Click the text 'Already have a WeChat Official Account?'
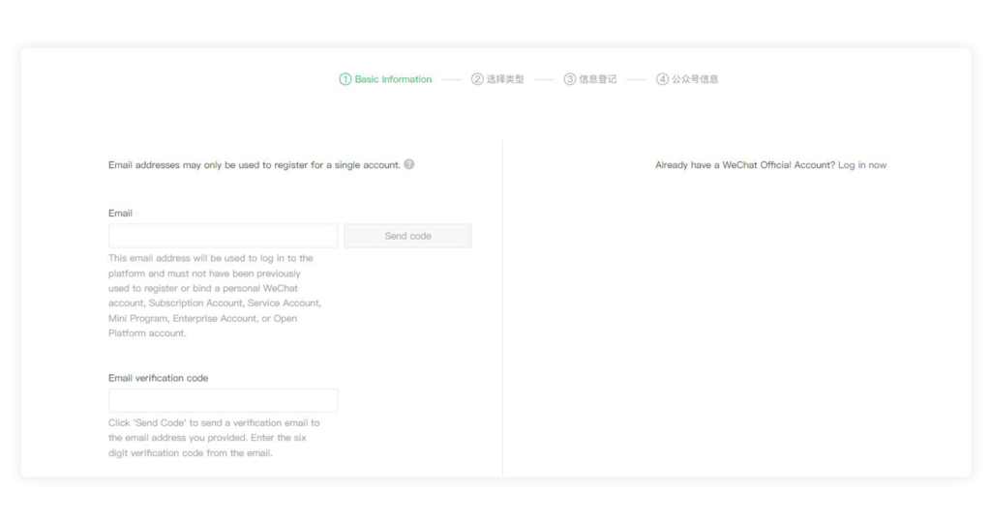The height and width of the screenshot is (519, 991). pyautogui.click(x=744, y=165)
